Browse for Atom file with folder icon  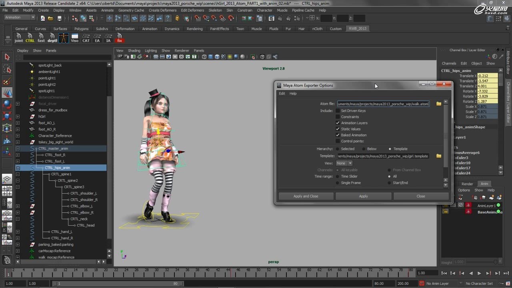pos(439,104)
